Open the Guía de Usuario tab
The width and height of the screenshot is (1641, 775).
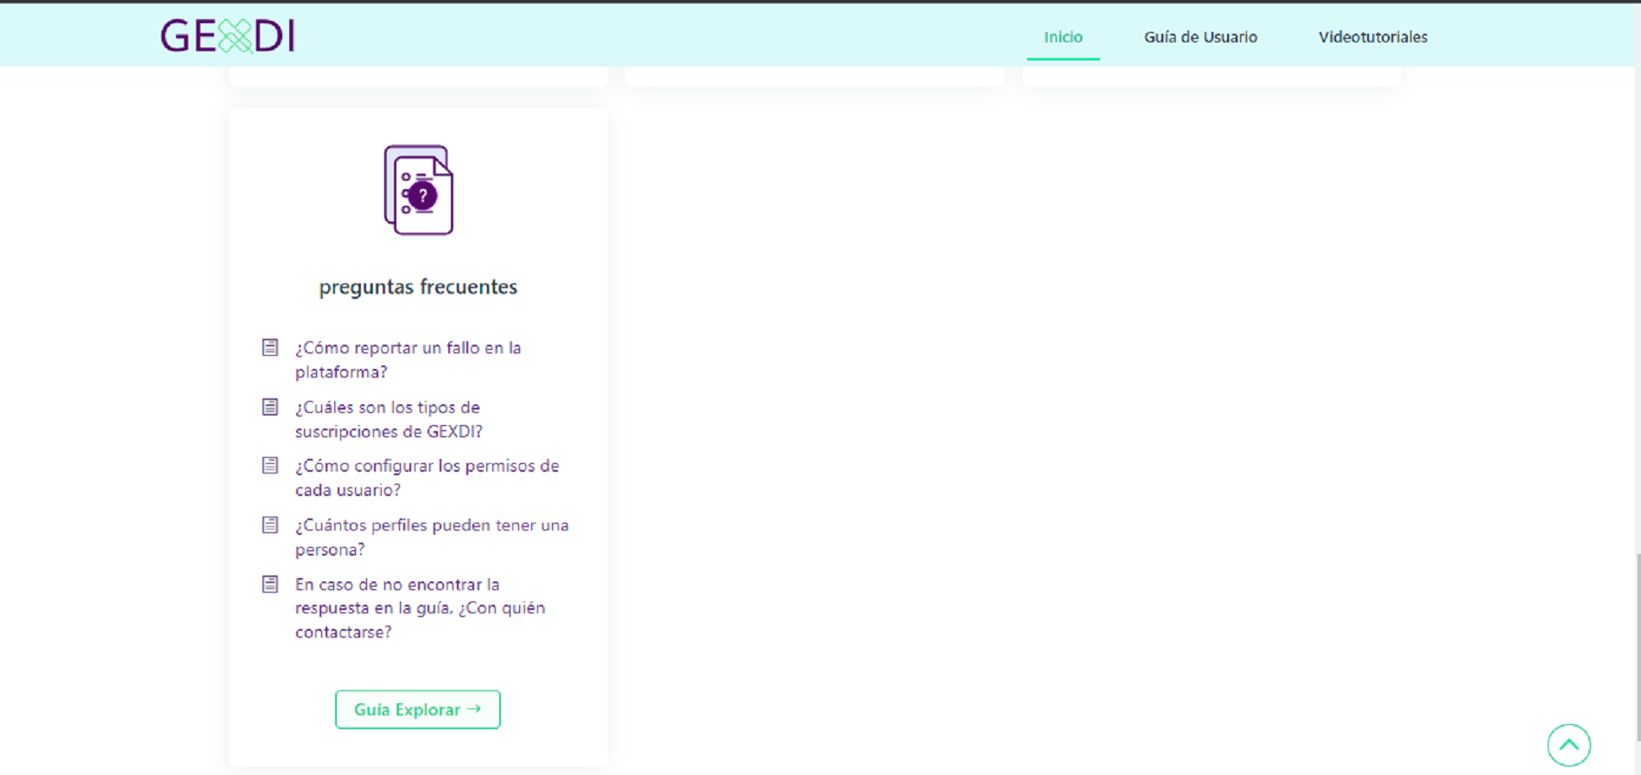(x=1200, y=37)
